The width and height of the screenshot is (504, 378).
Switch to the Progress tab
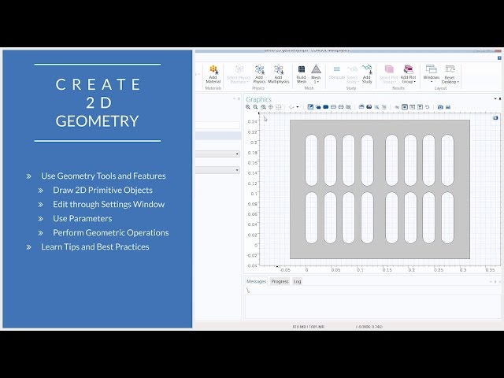point(280,281)
